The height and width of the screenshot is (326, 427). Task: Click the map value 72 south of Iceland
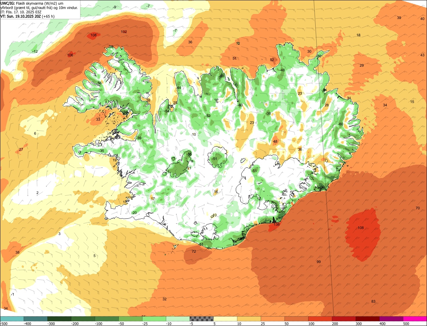[x=194, y=251]
